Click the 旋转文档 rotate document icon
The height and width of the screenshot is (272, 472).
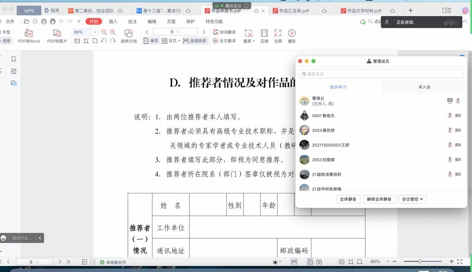(129, 33)
